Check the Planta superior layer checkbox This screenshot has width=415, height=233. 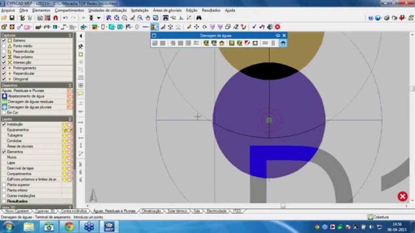click(x=4, y=184)
